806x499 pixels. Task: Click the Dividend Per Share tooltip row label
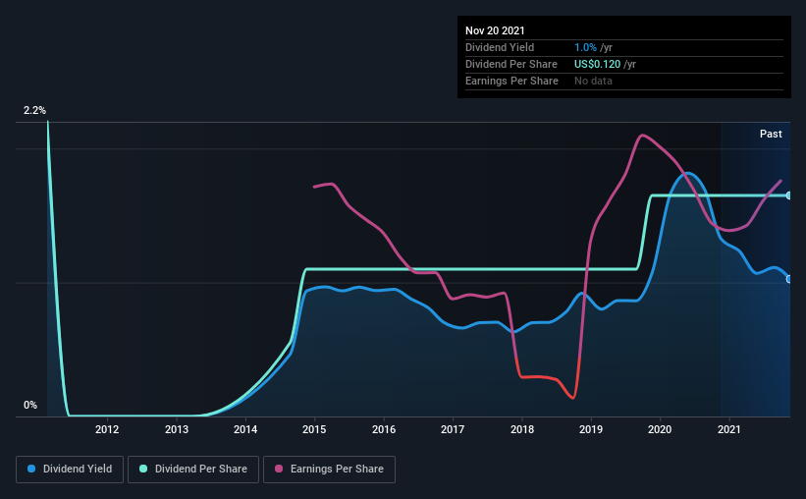coord(510,64)
